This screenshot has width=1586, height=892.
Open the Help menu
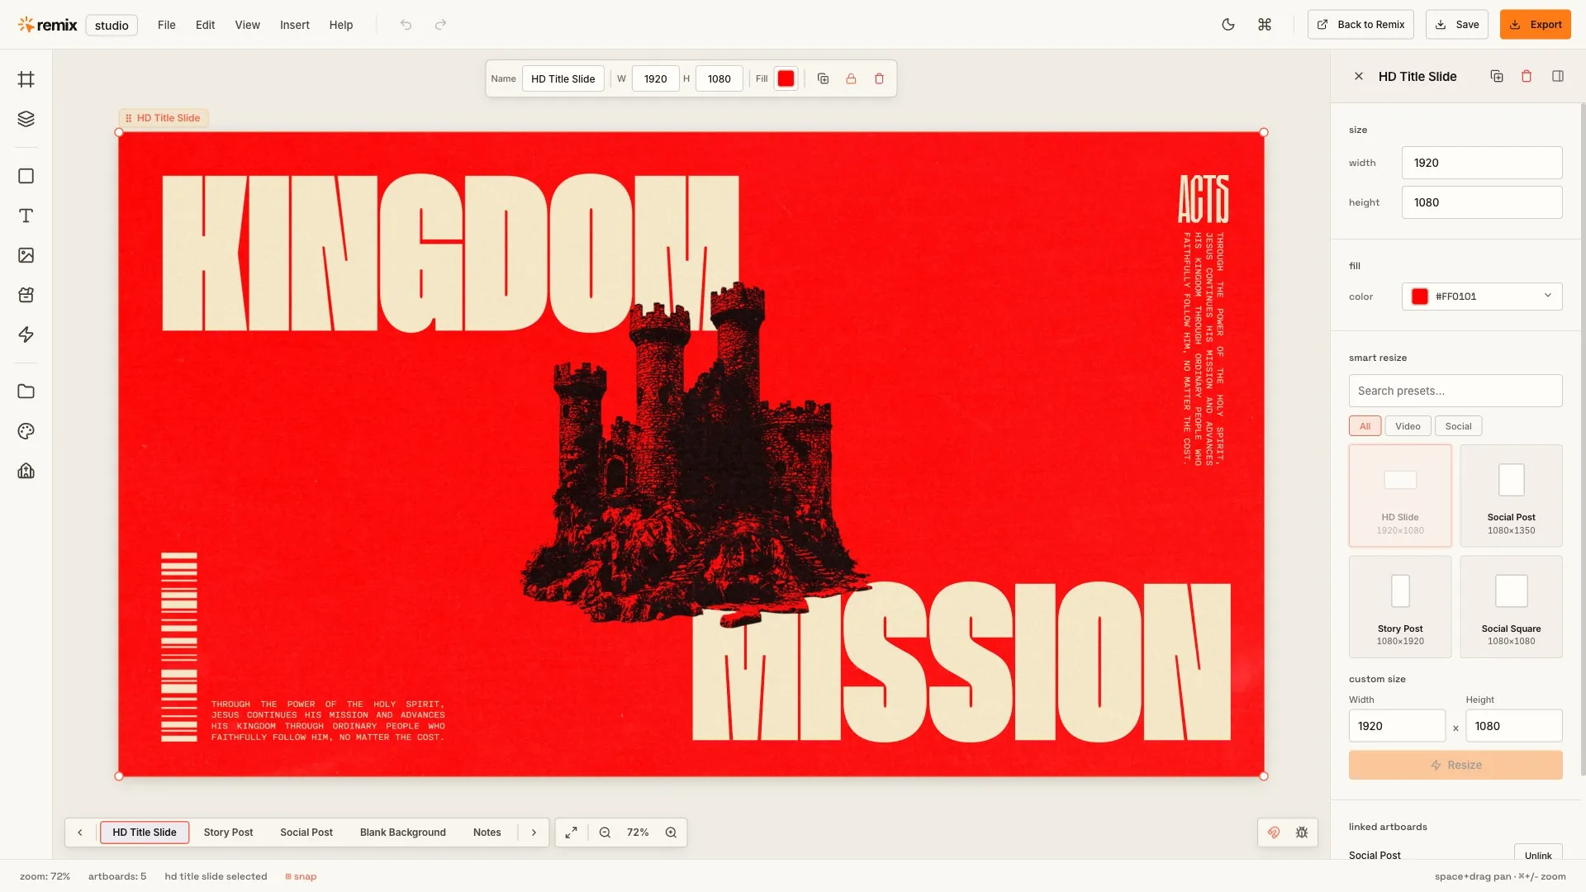pyautogui.click(x=341, y=25)
